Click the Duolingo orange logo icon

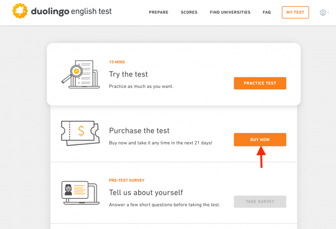20,11
